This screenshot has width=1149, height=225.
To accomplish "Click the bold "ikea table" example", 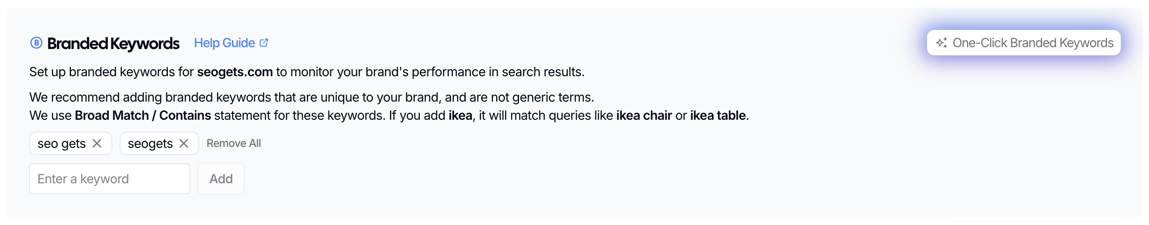I will [718, 116].
